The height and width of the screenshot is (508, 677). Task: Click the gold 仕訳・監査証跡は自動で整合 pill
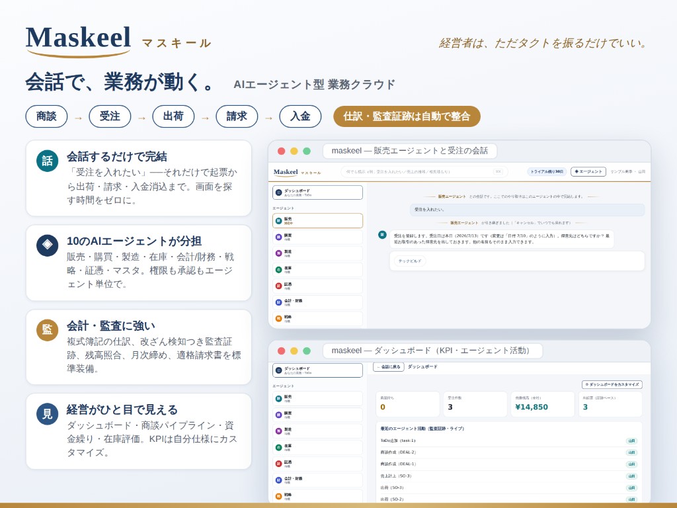pyautogui.click(x=407, y=116)
